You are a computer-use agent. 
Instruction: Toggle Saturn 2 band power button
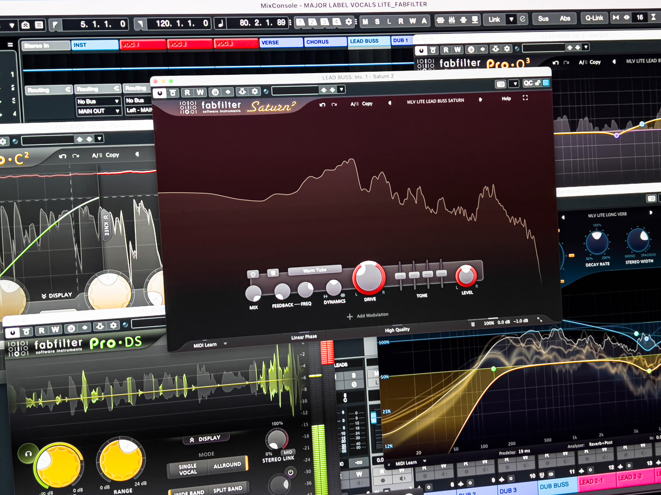(253, 274)
